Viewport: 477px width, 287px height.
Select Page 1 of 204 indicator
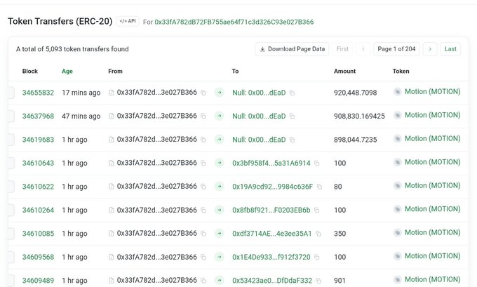(397, 49)
